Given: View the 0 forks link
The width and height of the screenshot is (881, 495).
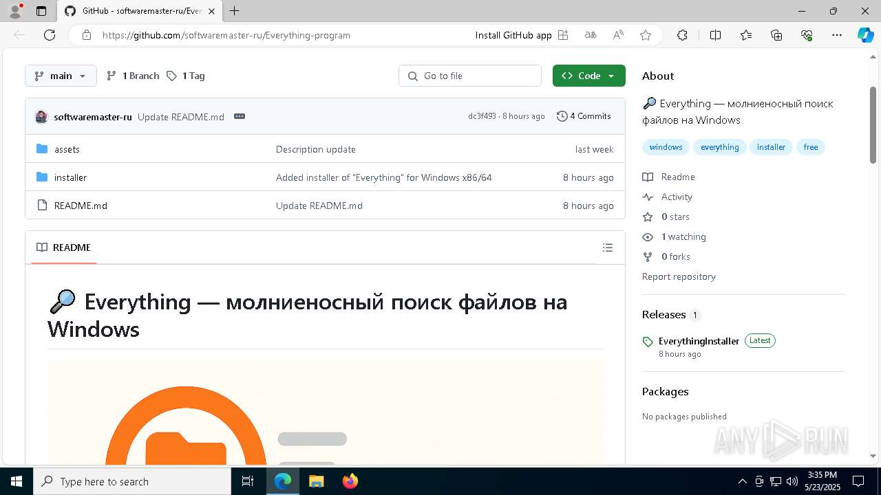Looking at the screenshot, I should pyautogui.click(x=666, y=256).
